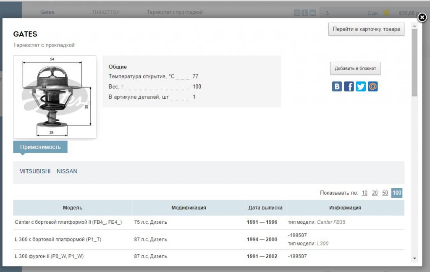Click the 'Информация' column header
The image size is (430, 272).
point(345,208)
